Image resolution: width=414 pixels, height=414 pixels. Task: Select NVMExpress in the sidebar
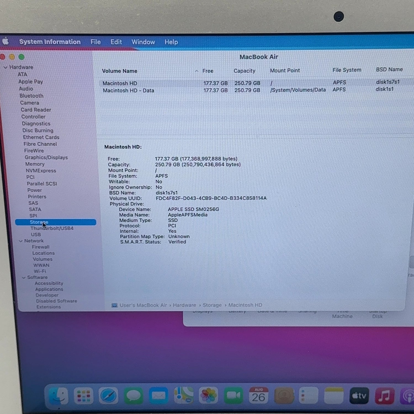(41, 171)
